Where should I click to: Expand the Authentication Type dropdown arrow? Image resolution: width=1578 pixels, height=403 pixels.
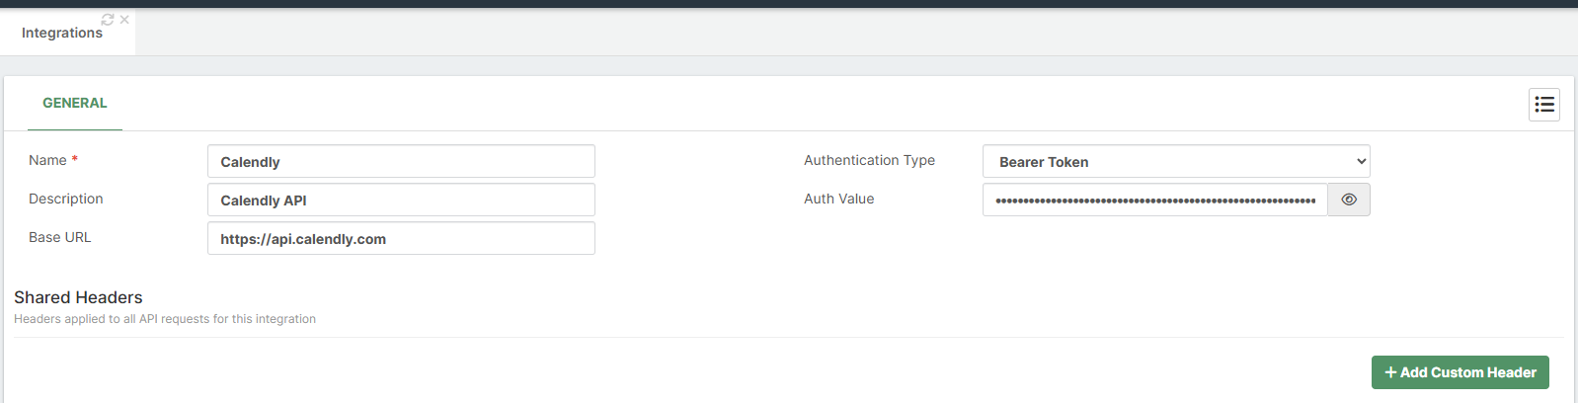(x=1361, y=161)
